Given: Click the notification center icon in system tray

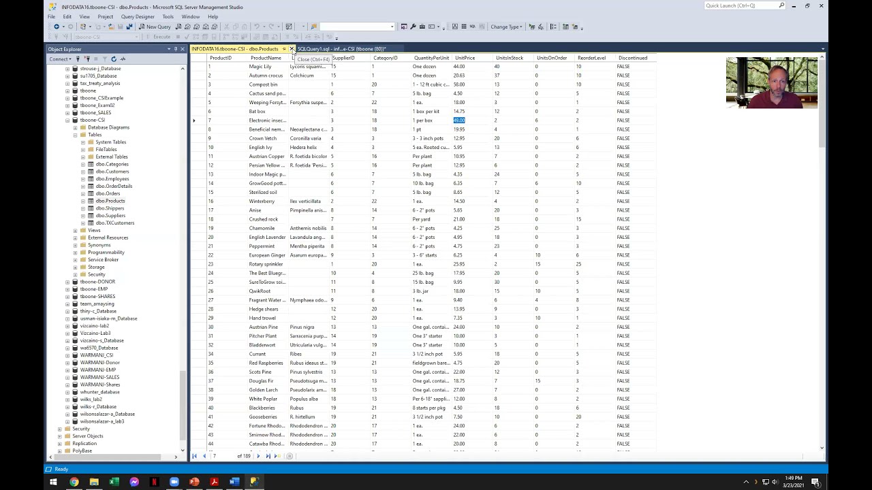Looking at the screenshot, I should pyautogui.click(x=815, y=482).
